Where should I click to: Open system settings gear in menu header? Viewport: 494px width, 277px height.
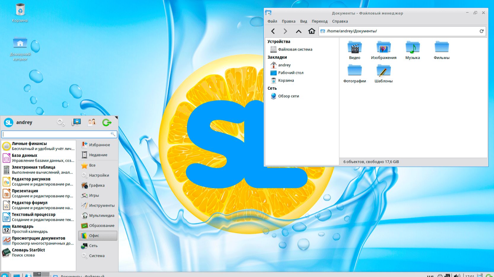click(x=61, y=122)
